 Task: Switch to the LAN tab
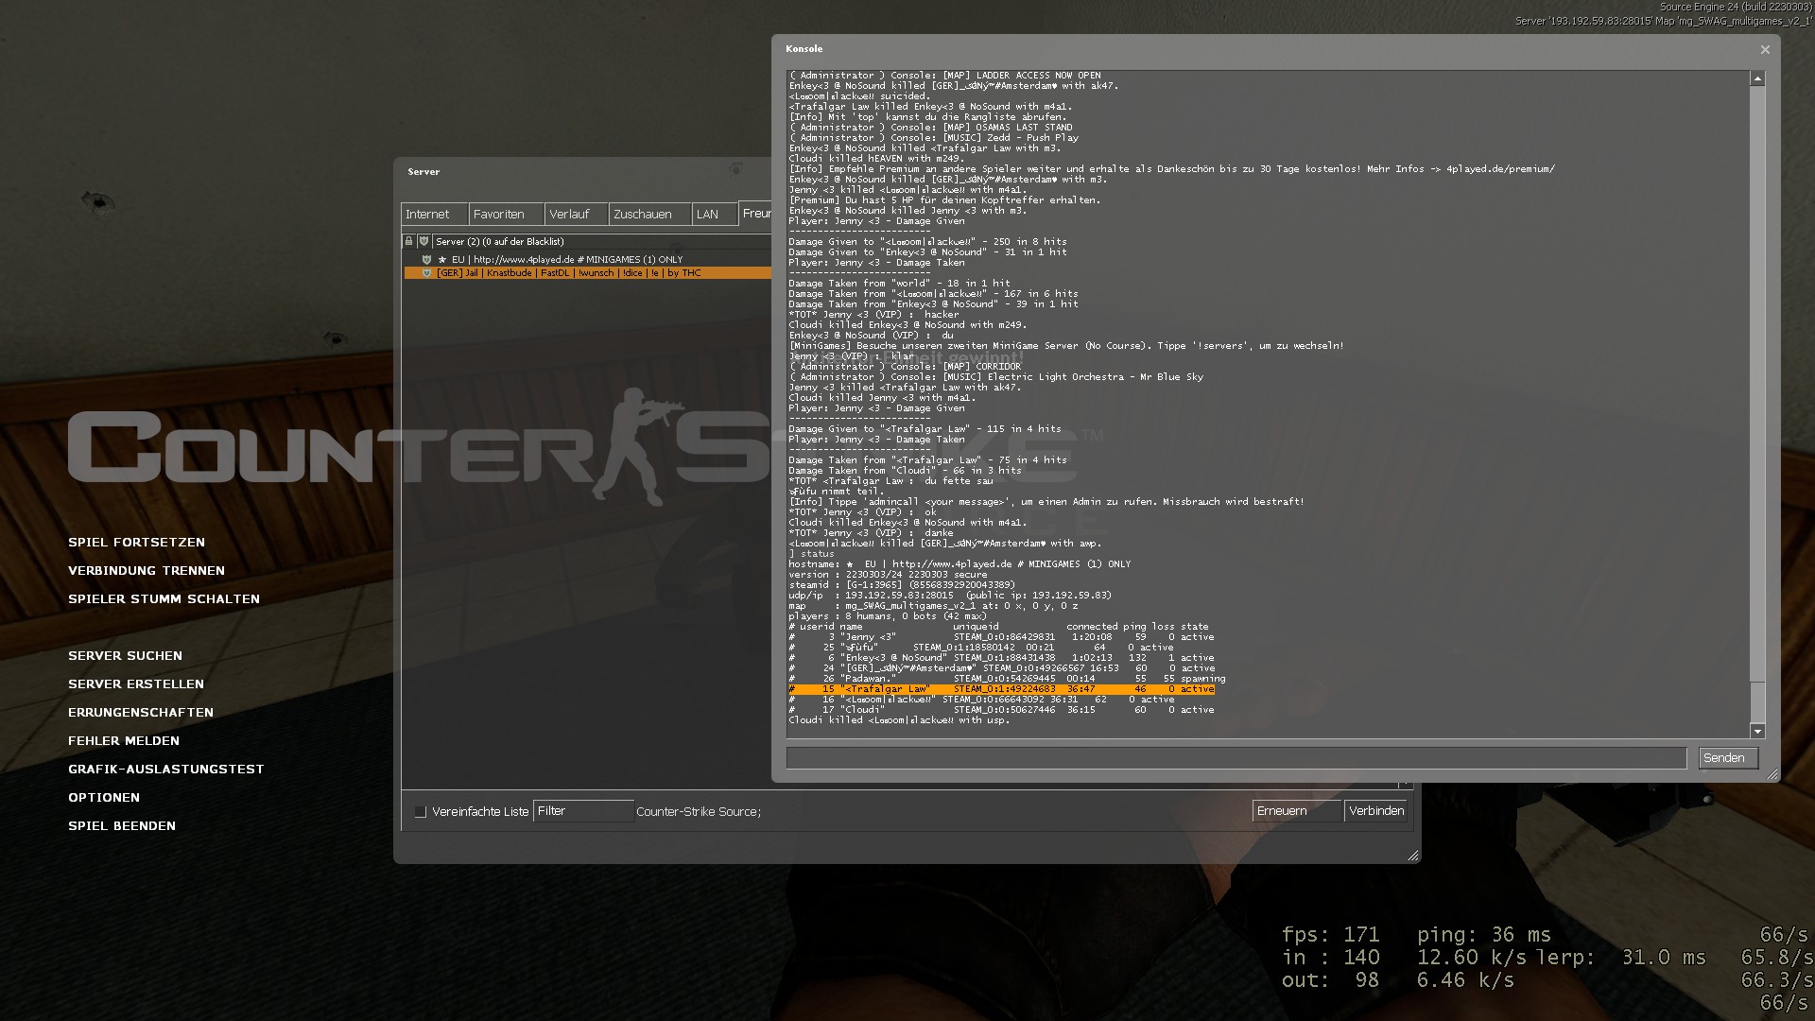click(x=715, y=214)
